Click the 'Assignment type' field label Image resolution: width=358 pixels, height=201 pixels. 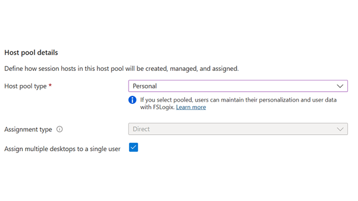(x=28, y=129)
